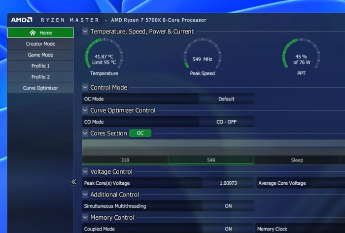345x233 pixels.
Task: Open Profile 1
Action: [x=40, y=66]
